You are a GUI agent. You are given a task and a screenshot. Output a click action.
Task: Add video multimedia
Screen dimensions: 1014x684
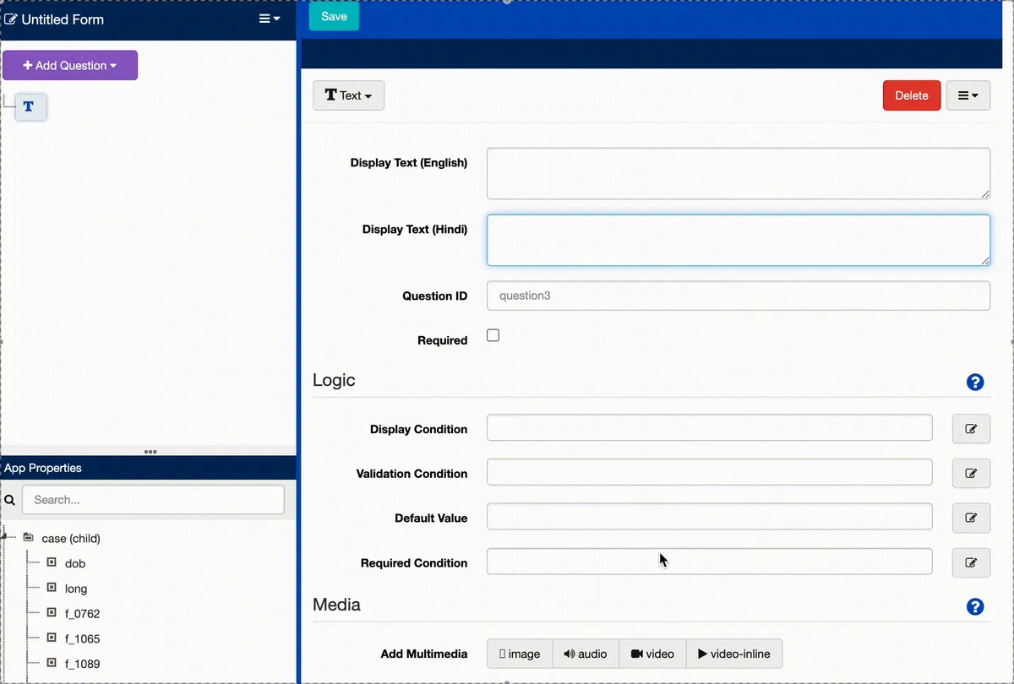(652, 654)
